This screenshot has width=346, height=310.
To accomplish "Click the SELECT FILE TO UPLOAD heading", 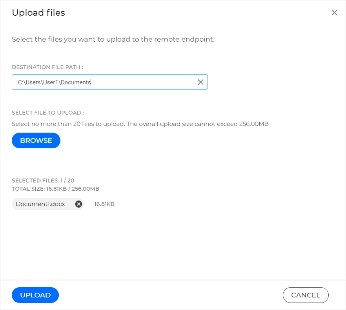I will tap(44, 113).
